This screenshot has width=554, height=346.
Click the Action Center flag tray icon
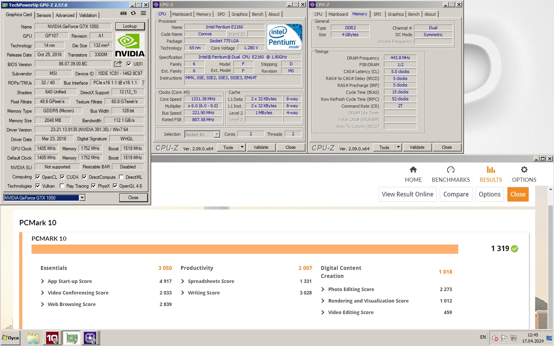click(x=504, y=338)
